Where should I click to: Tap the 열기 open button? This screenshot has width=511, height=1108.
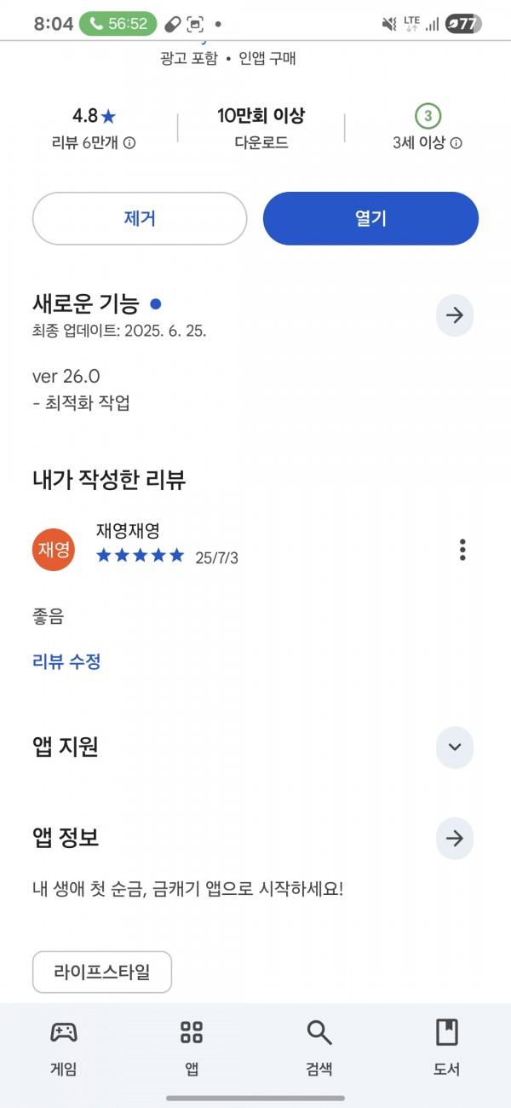point(370,218)
